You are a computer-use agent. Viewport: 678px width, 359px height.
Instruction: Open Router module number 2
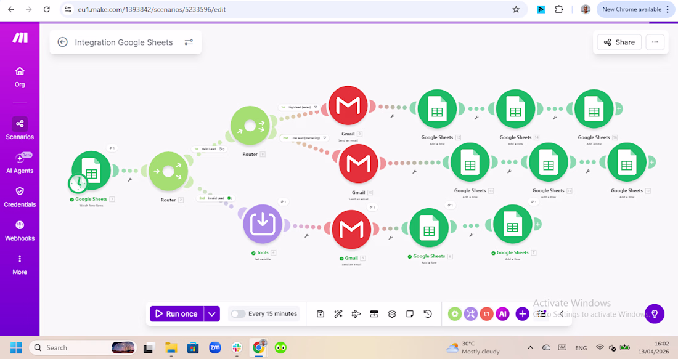[168, 171]
